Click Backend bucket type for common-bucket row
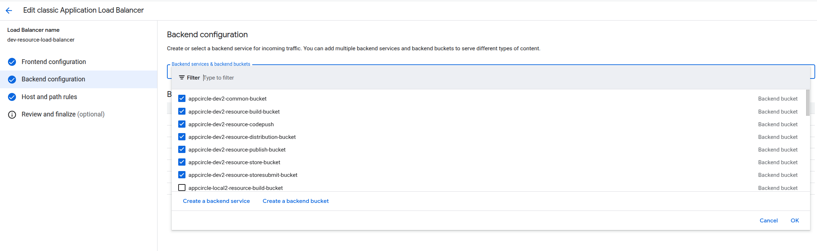 point(778,99)
